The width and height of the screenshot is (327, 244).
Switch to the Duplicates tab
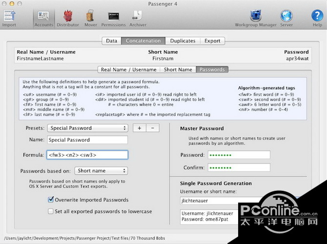[183, 41]
